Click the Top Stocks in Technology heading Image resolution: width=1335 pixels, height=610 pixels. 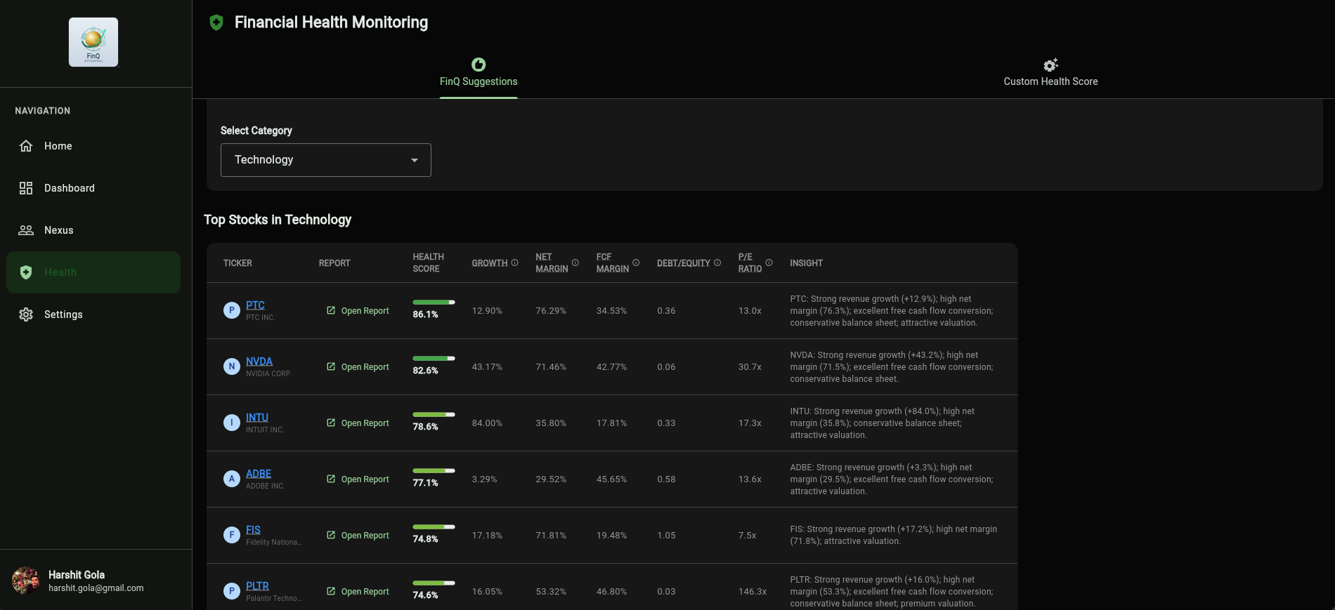(278, 220)
